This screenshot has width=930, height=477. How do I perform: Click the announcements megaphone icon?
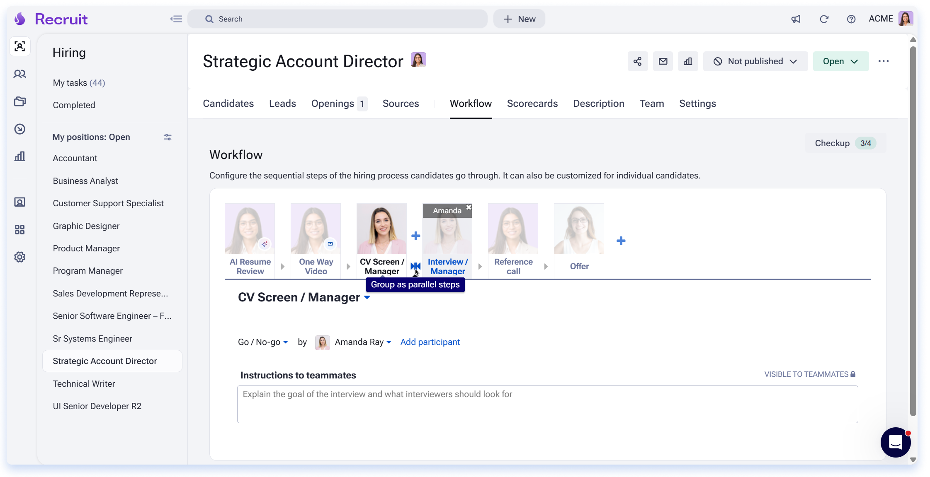pos(796,19)
